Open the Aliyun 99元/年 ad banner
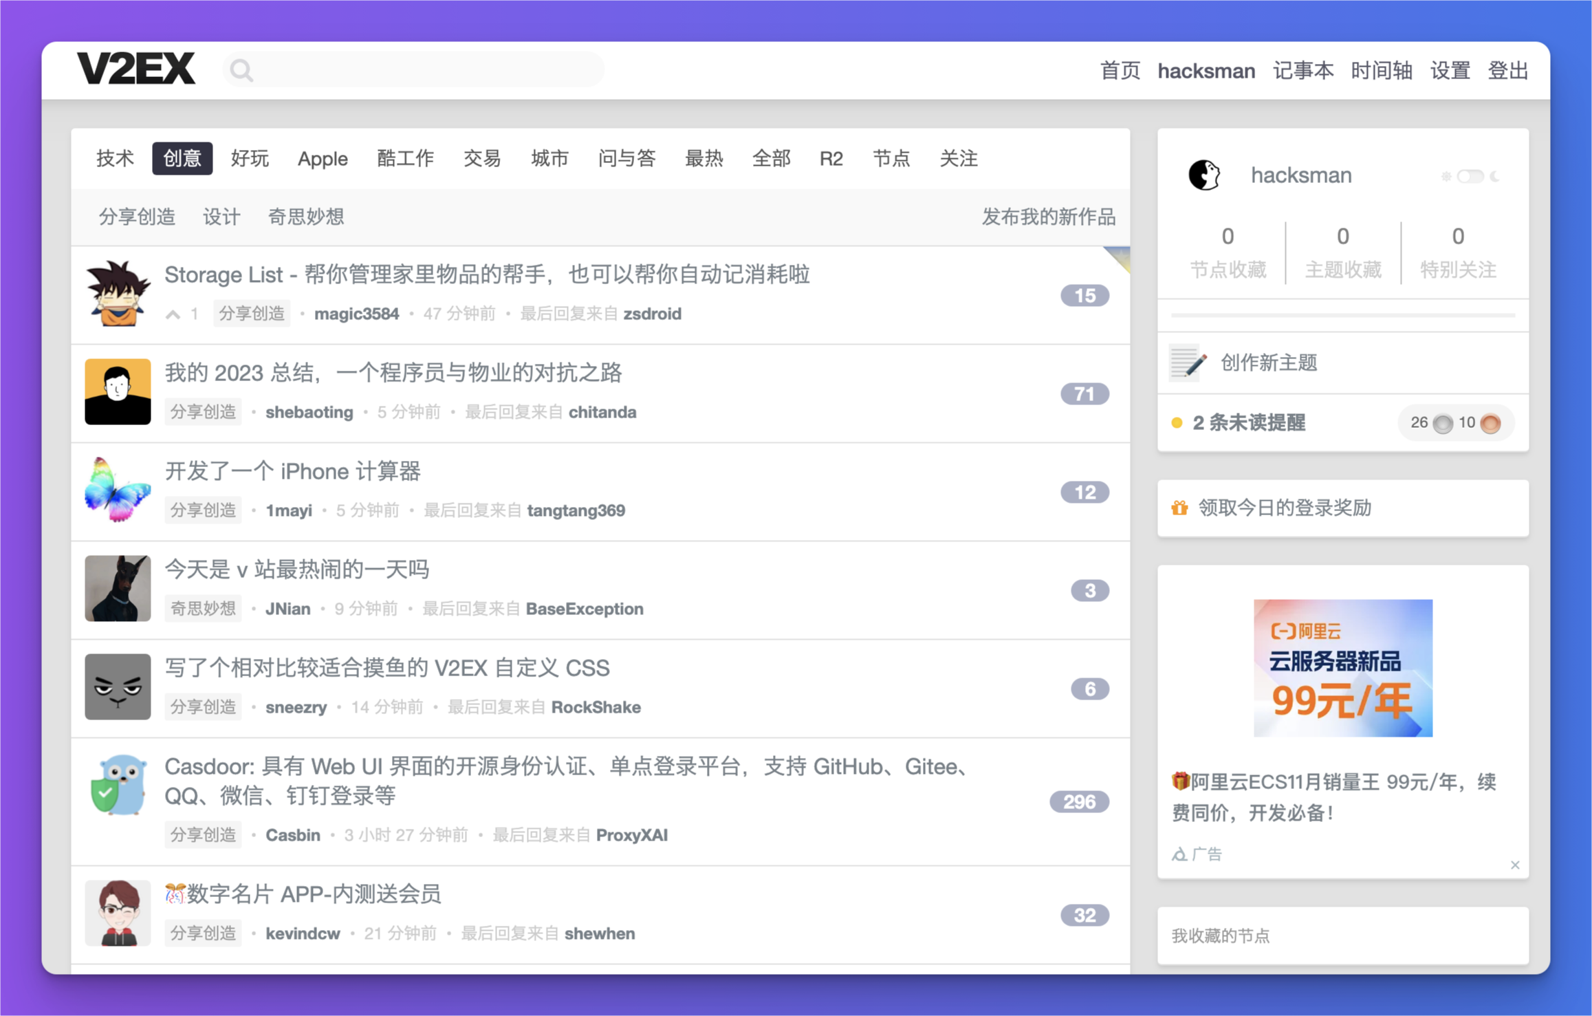The width and height of the screenshot is (1592, 1016). point(1342,668)
